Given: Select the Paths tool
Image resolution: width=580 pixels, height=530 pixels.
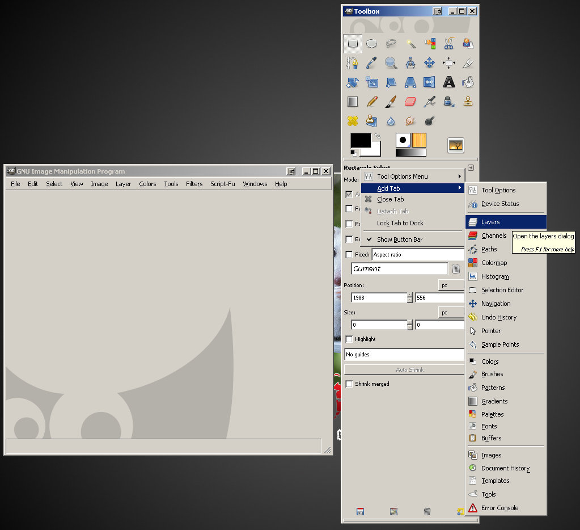Looking at the screenshot, I should (353, 63).
